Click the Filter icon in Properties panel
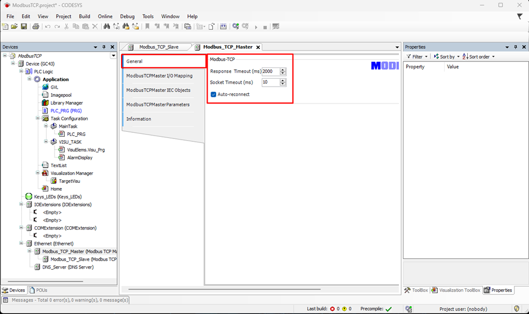 tap(409, 57)
